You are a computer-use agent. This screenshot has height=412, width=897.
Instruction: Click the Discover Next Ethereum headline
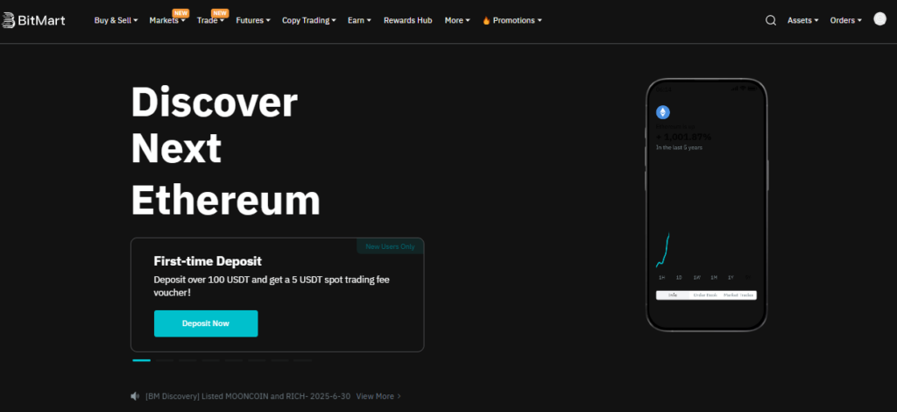[x=225, y=151]
